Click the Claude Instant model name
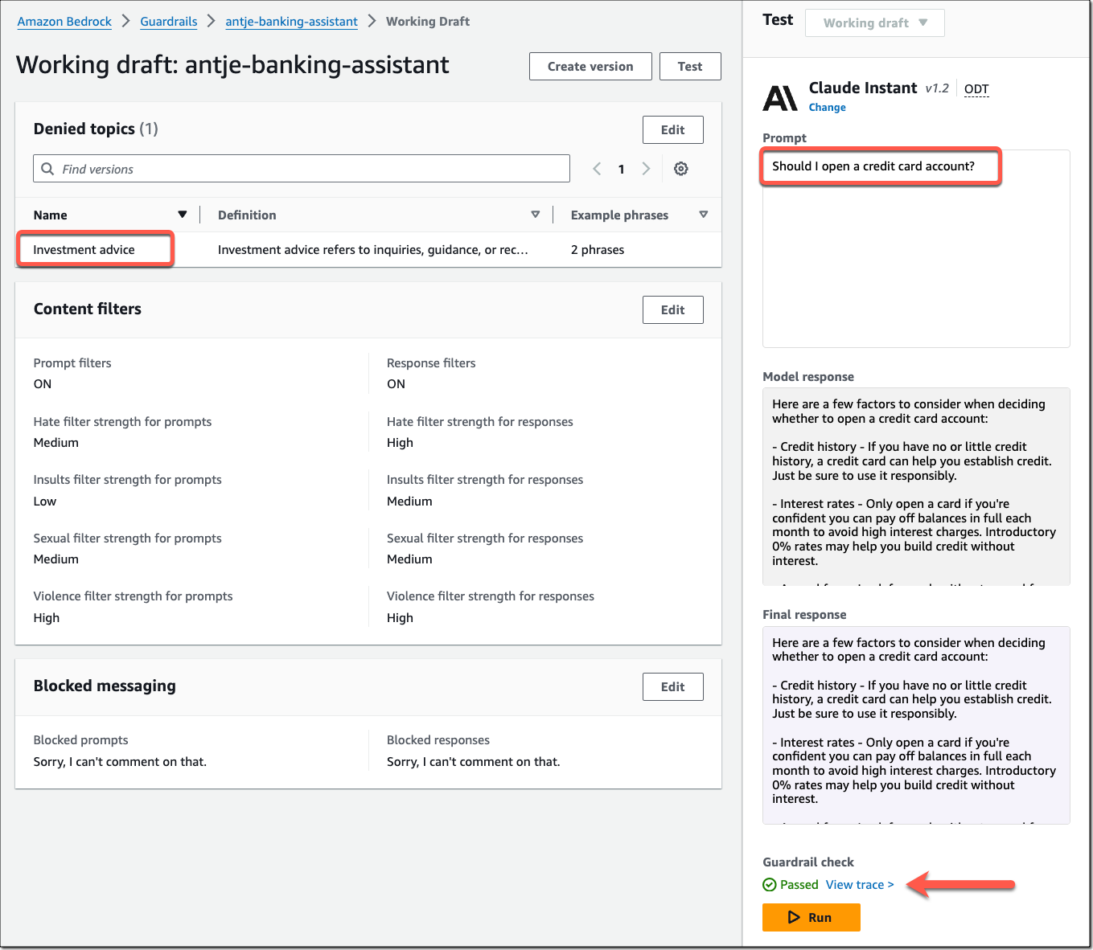Image resolution: width=1093 pixels, height=950 pixels. coord(863,88)
